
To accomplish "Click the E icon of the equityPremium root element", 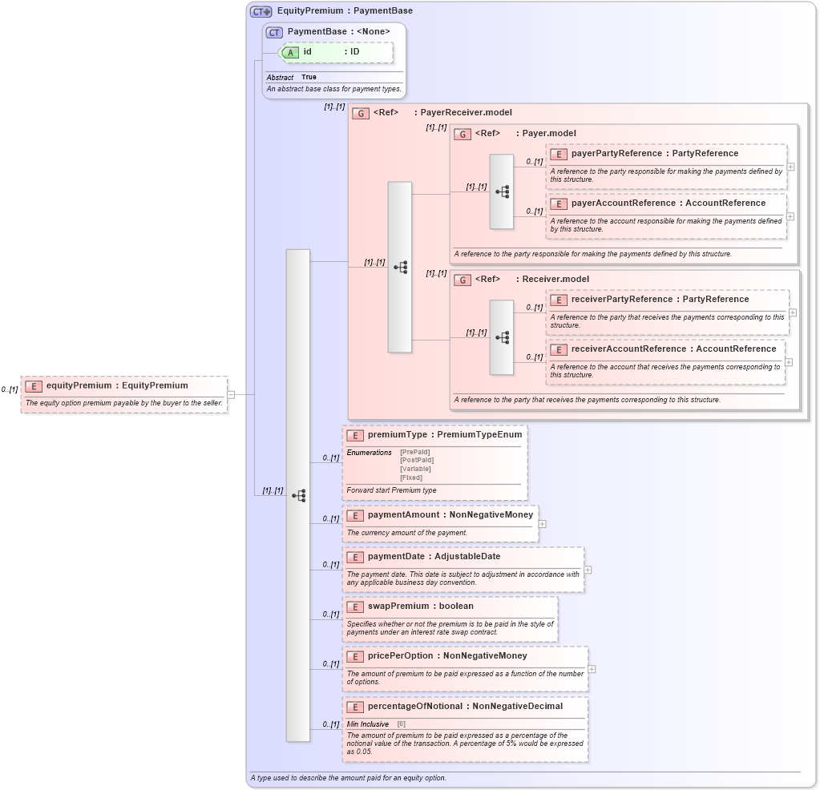I will click(33, 385).
